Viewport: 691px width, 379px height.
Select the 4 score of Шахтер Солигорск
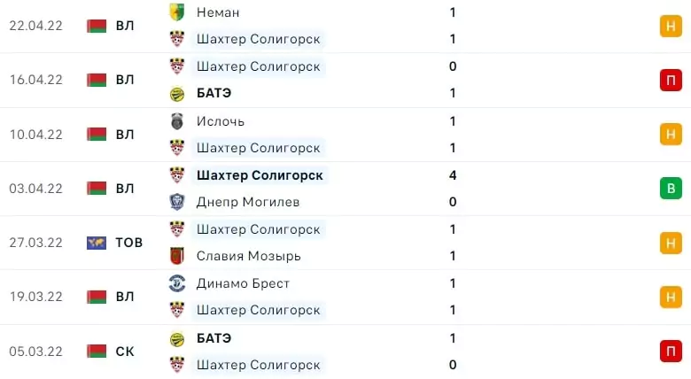453,175
